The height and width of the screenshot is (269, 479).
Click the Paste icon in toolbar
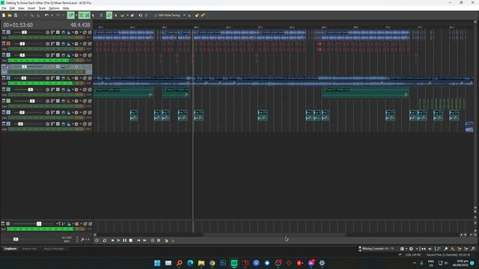click(38, 15)
